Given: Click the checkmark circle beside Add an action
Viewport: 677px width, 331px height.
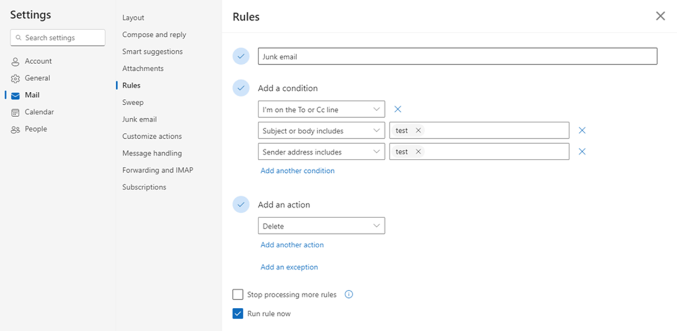Looking at the screenshot, I should click(x=241, y=205).
